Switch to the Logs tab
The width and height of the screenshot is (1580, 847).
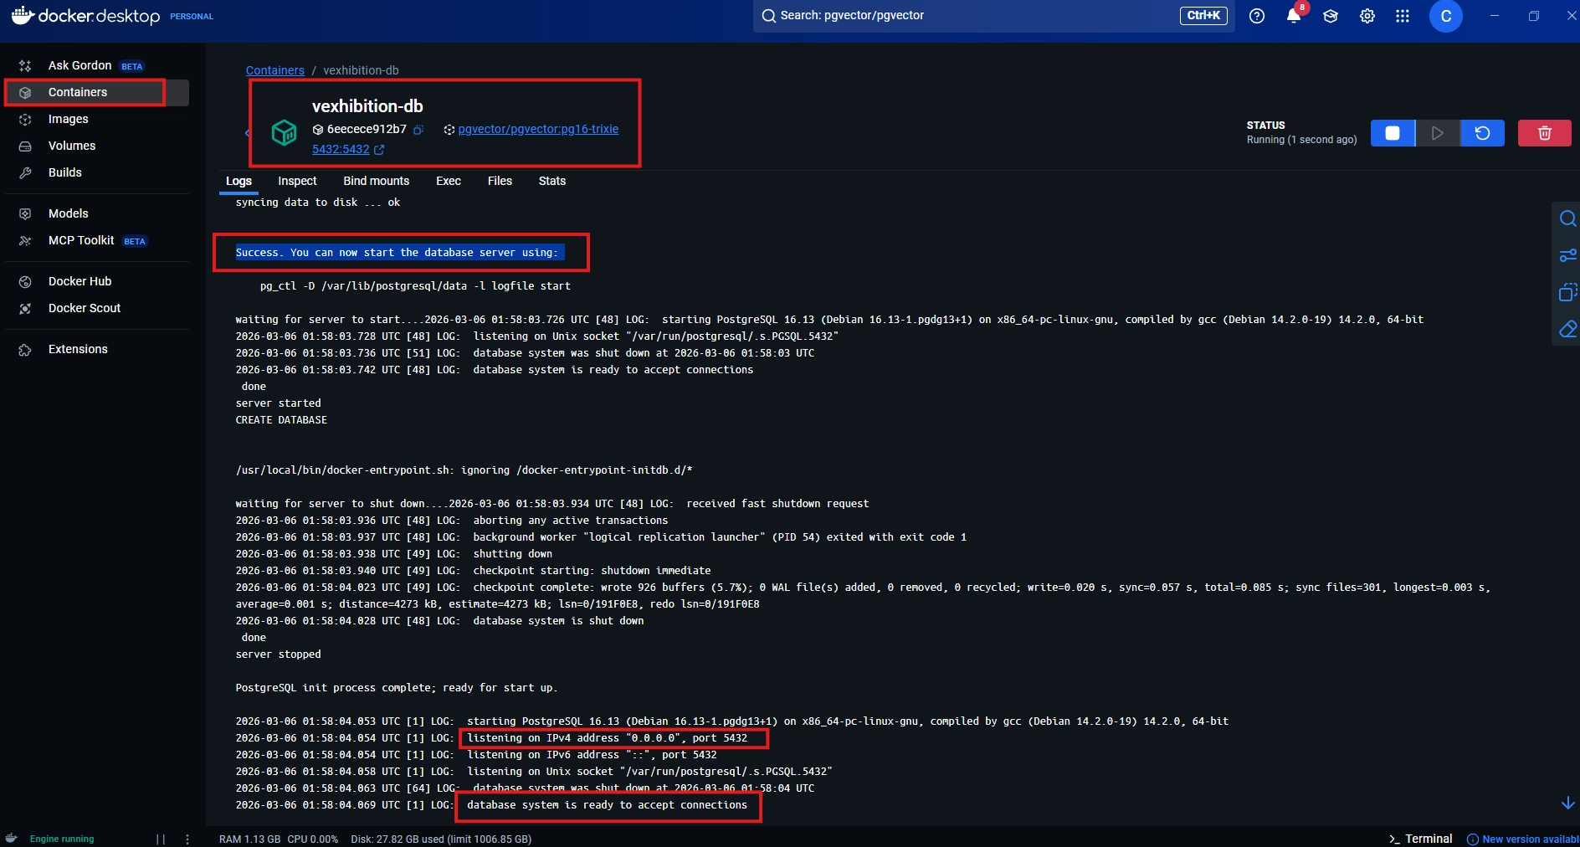(239, 181)
